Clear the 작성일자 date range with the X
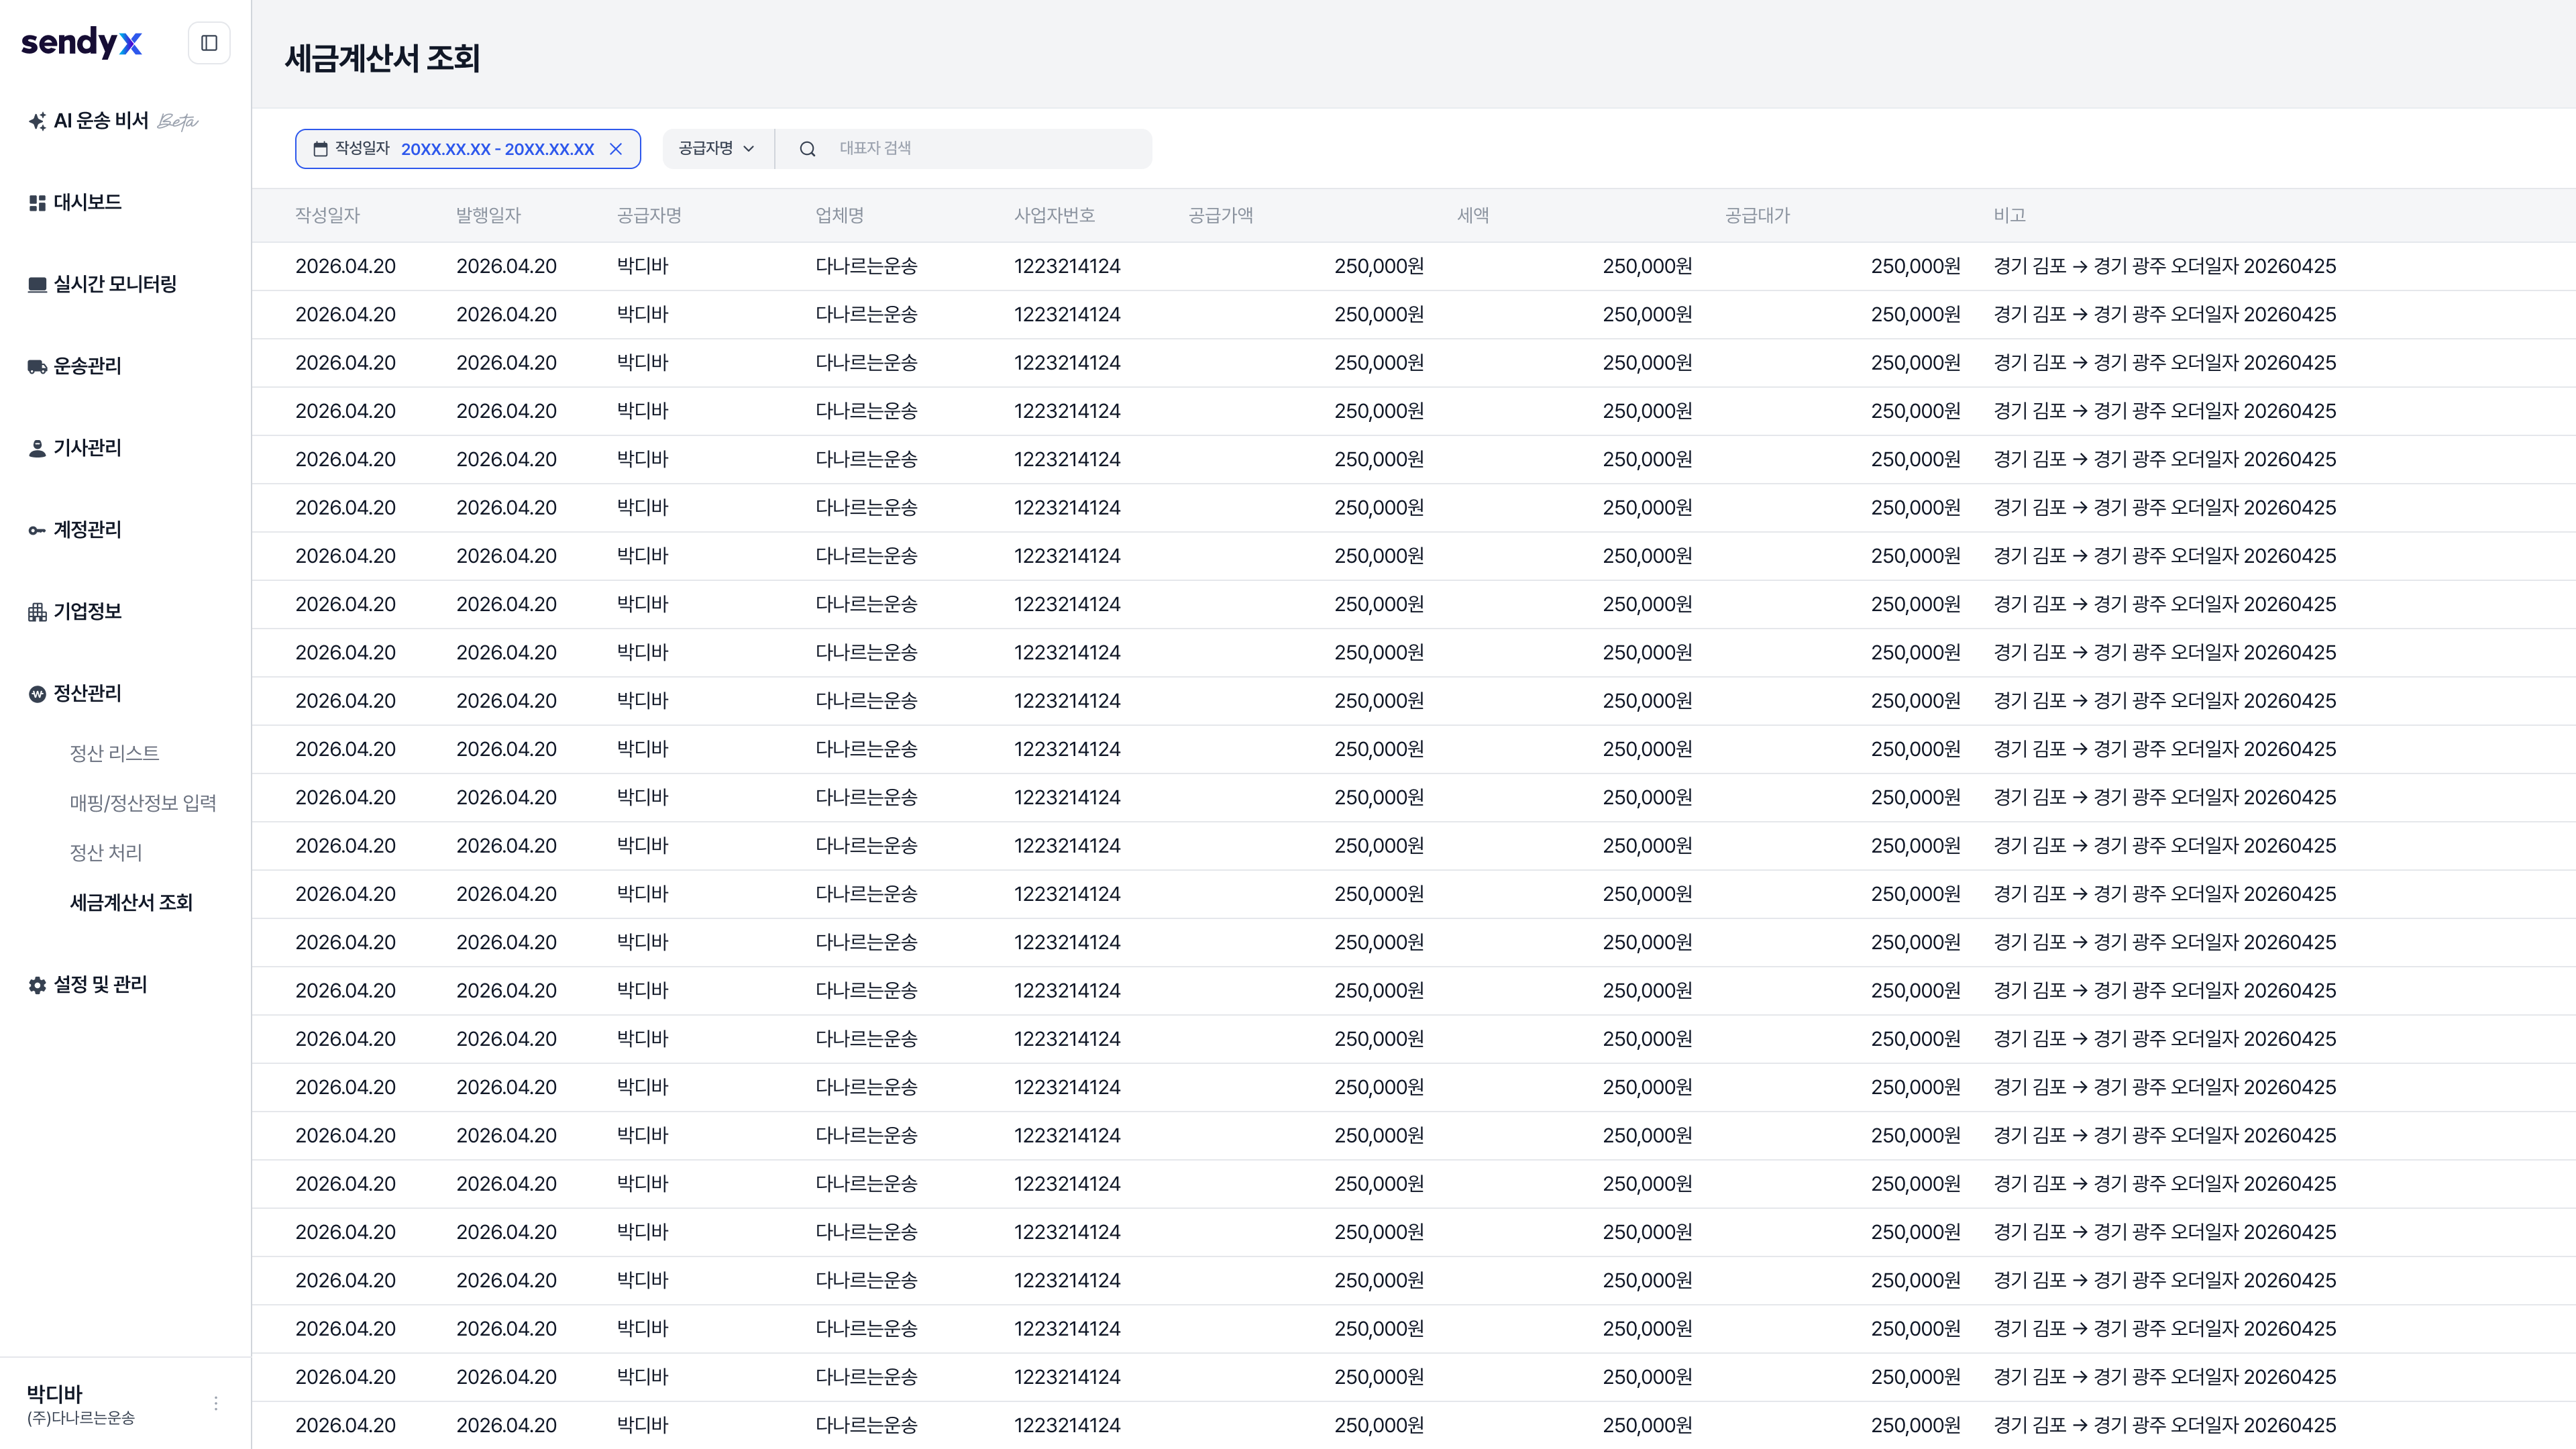 click(616, 149)
